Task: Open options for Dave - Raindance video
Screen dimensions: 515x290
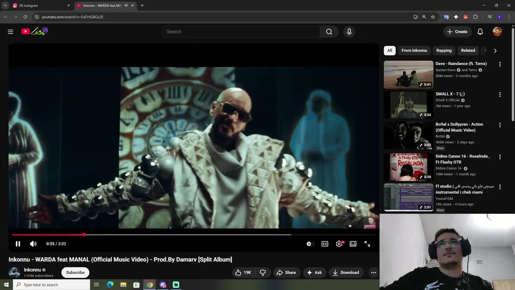Action: coord(500,64)
